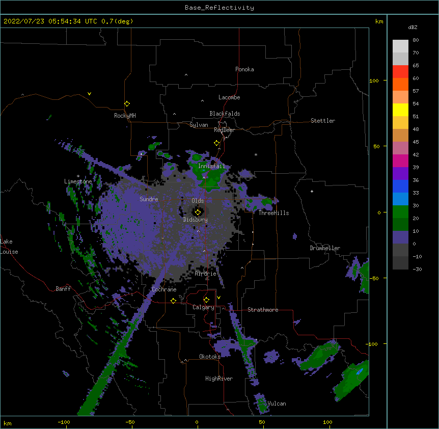Click the Stettler city label
439x429 pixels.
[x=323, y=121]
